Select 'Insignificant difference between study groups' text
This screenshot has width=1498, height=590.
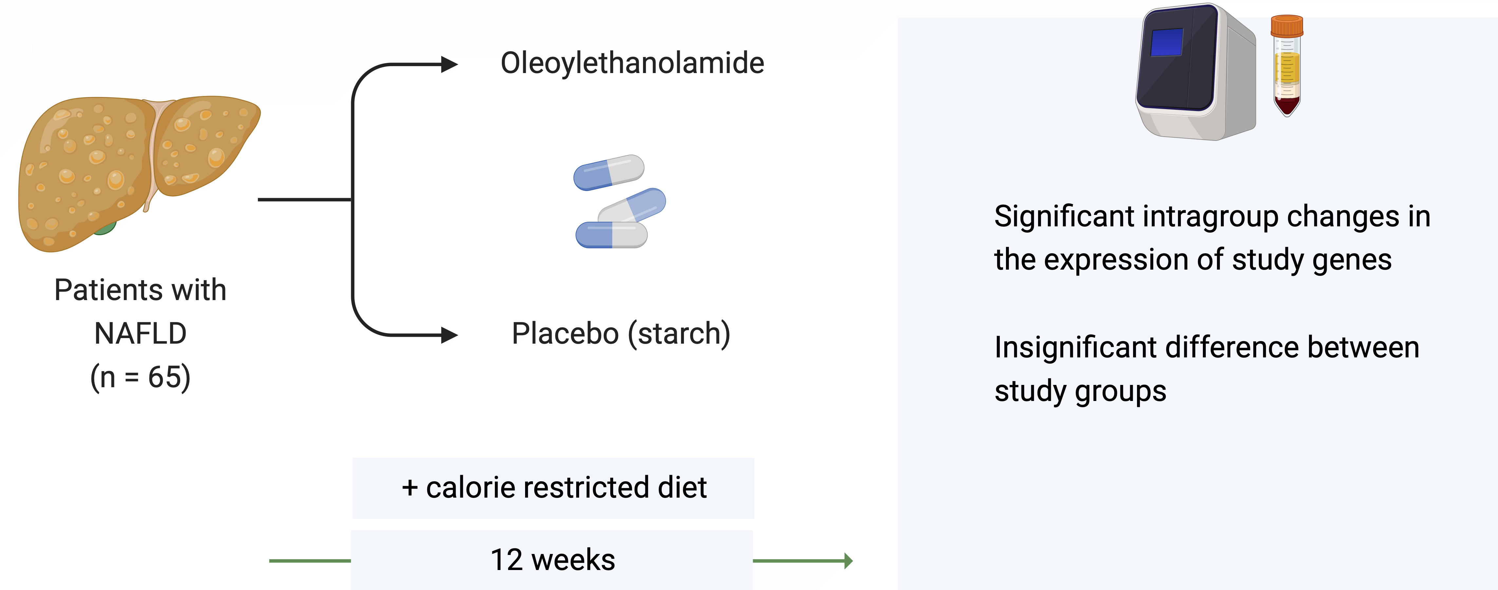(x=1206, y=369)
